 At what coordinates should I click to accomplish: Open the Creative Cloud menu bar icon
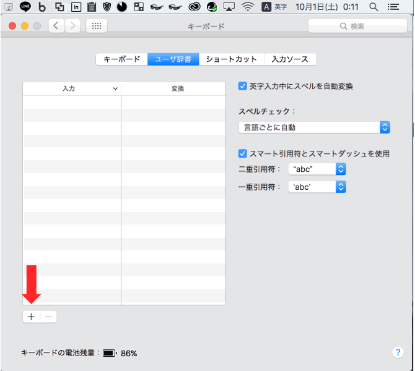(194, 7)
